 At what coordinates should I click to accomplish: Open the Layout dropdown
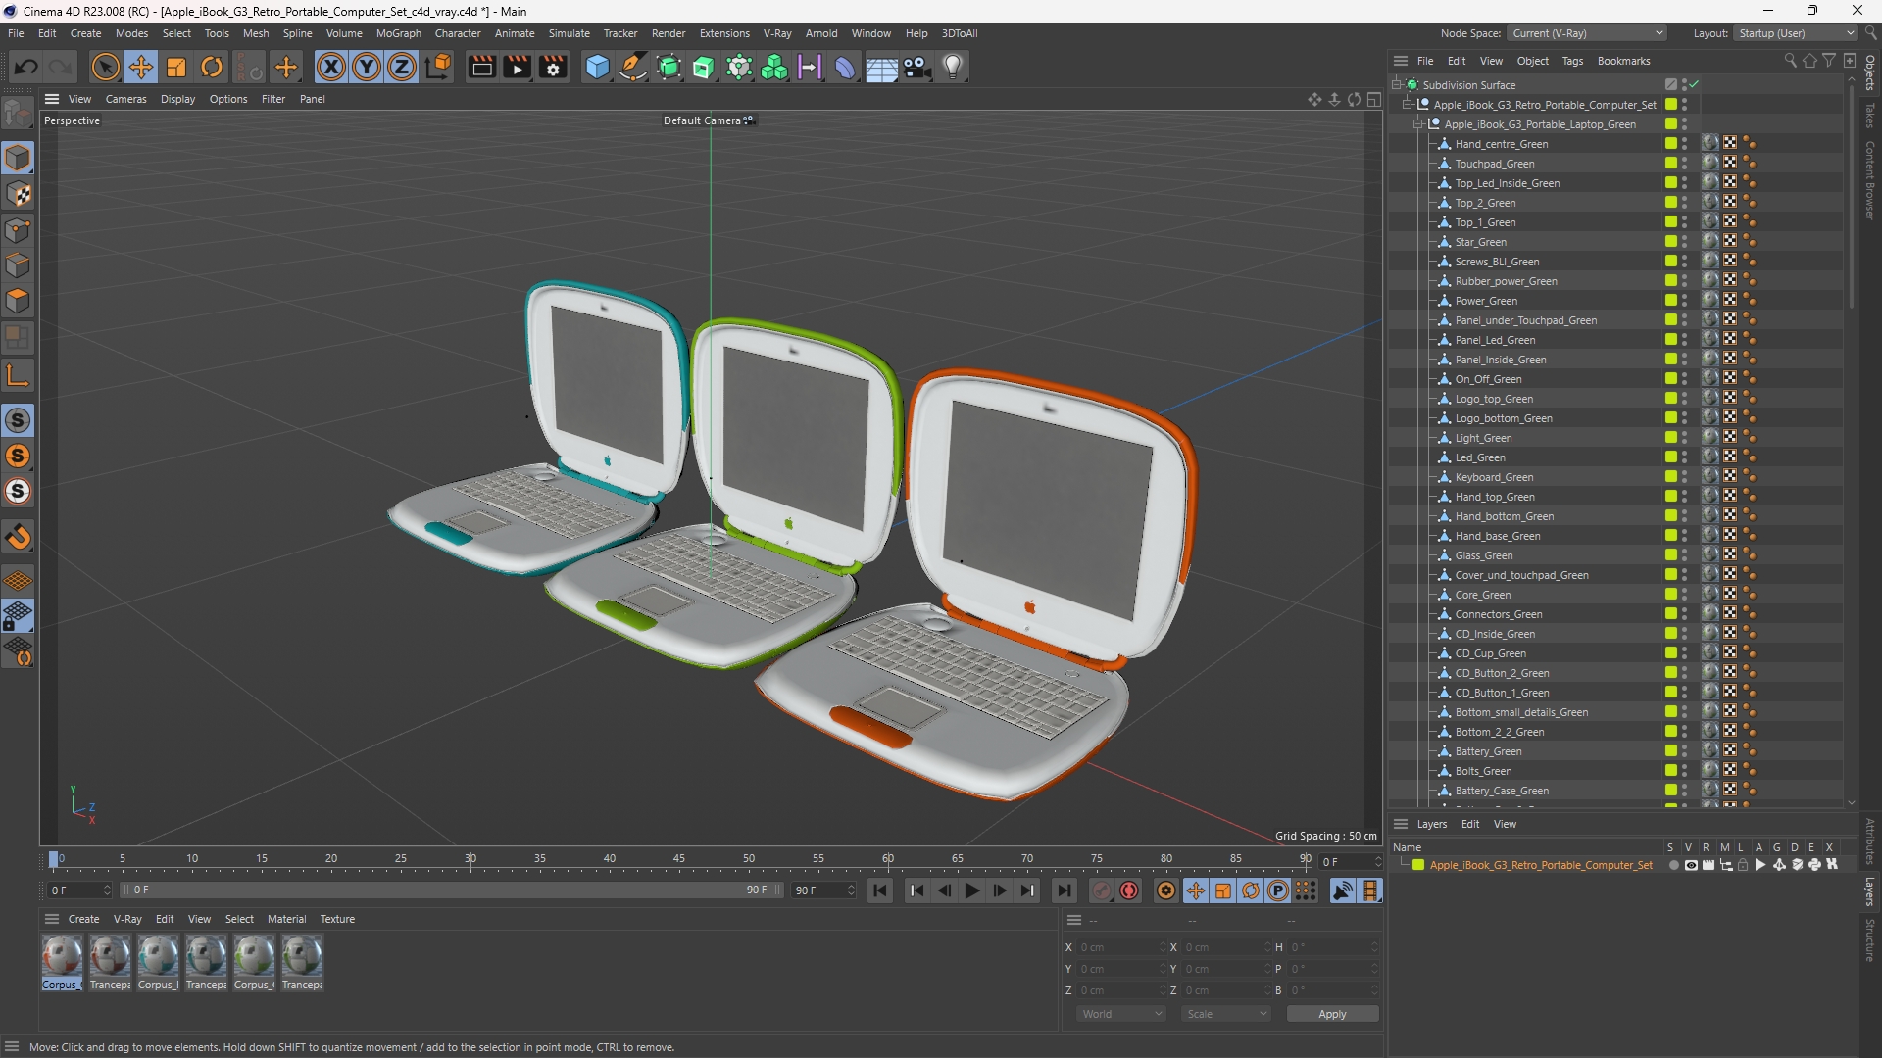(1796, 33)
